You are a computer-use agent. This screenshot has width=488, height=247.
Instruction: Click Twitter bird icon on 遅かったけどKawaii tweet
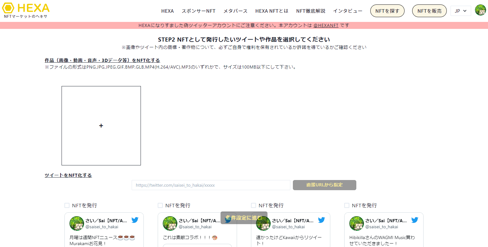pyautogui.click(x=322, y=220)
